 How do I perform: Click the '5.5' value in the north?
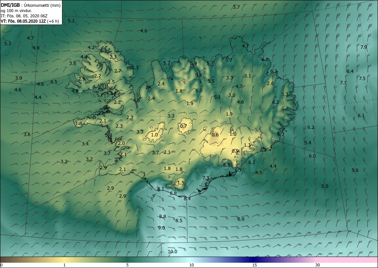coord(211,81)
